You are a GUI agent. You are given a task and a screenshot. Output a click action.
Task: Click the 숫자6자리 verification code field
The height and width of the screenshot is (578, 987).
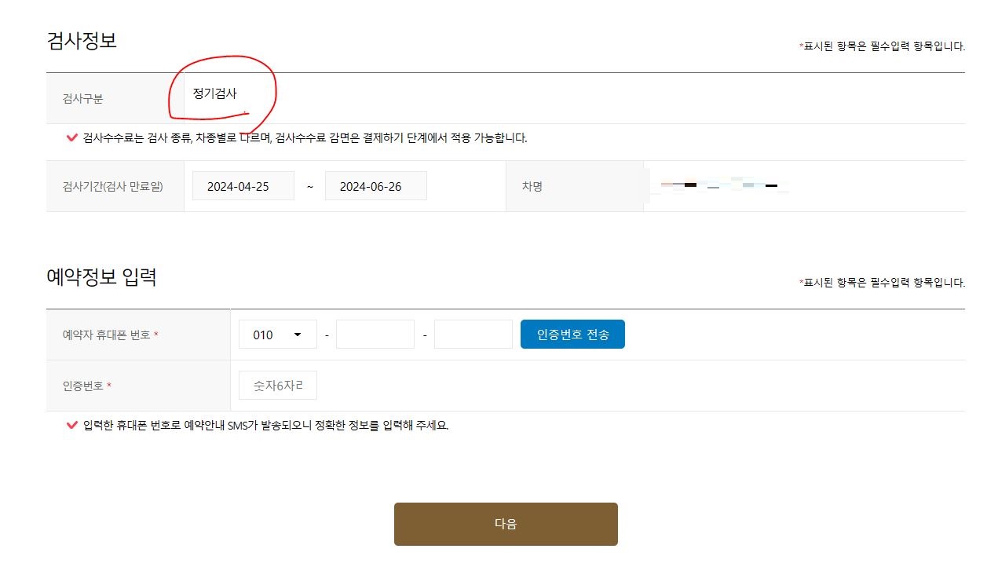click(x=277, y=385)
